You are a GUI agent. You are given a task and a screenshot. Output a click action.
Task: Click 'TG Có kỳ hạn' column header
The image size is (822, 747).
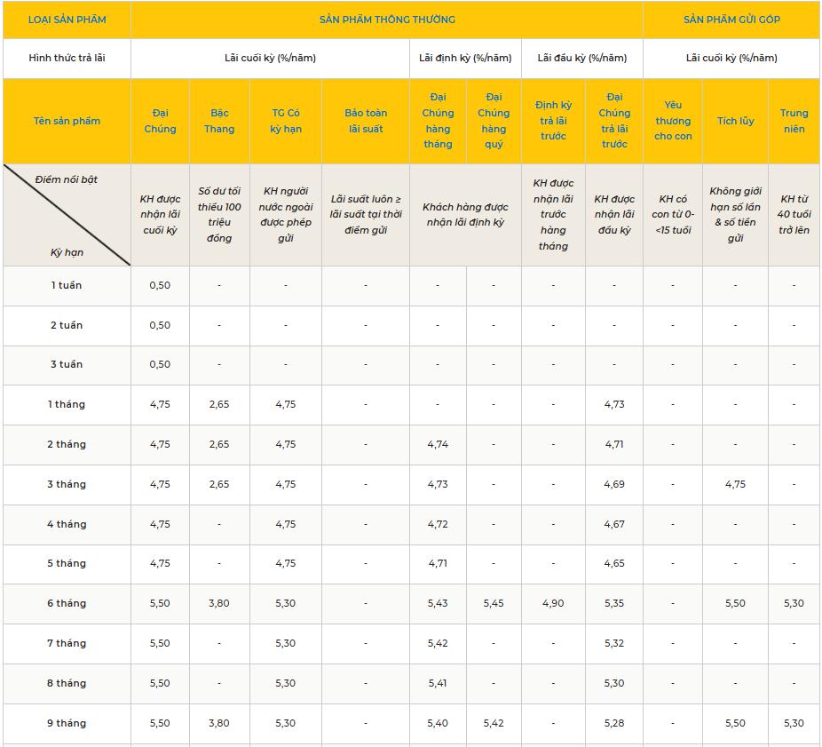click(x=286, y=121)
